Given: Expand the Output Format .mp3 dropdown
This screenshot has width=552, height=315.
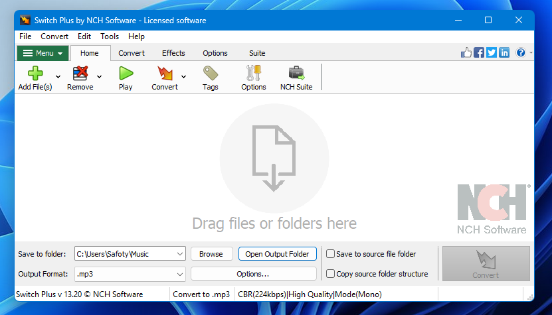Looking at the screenshot, I should coord(180,275).
